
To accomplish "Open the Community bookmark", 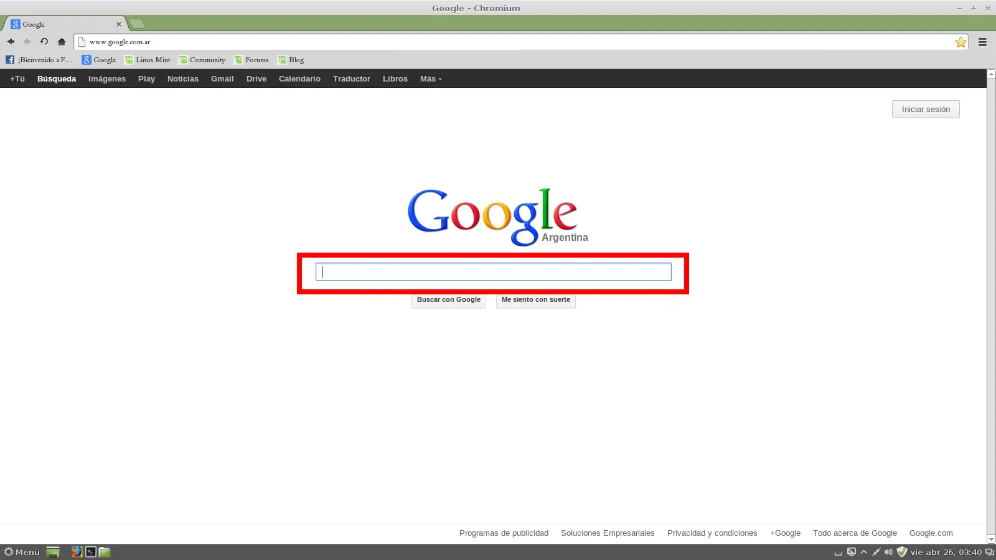I will [202, 60].
